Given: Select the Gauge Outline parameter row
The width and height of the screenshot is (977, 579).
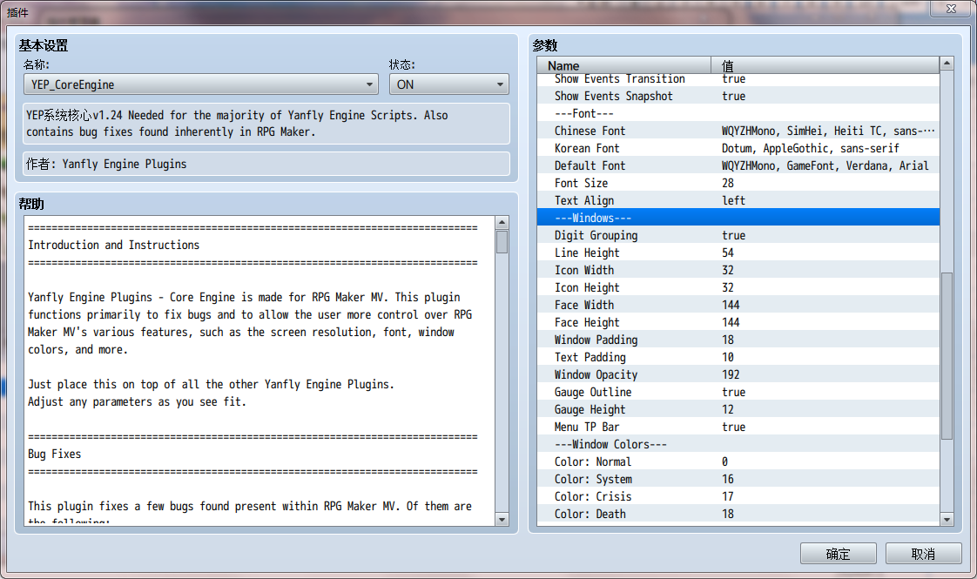Looking at the screenshot, I should (x=738, y=392).
